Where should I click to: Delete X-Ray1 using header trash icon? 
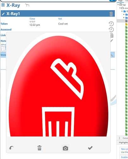111,14
